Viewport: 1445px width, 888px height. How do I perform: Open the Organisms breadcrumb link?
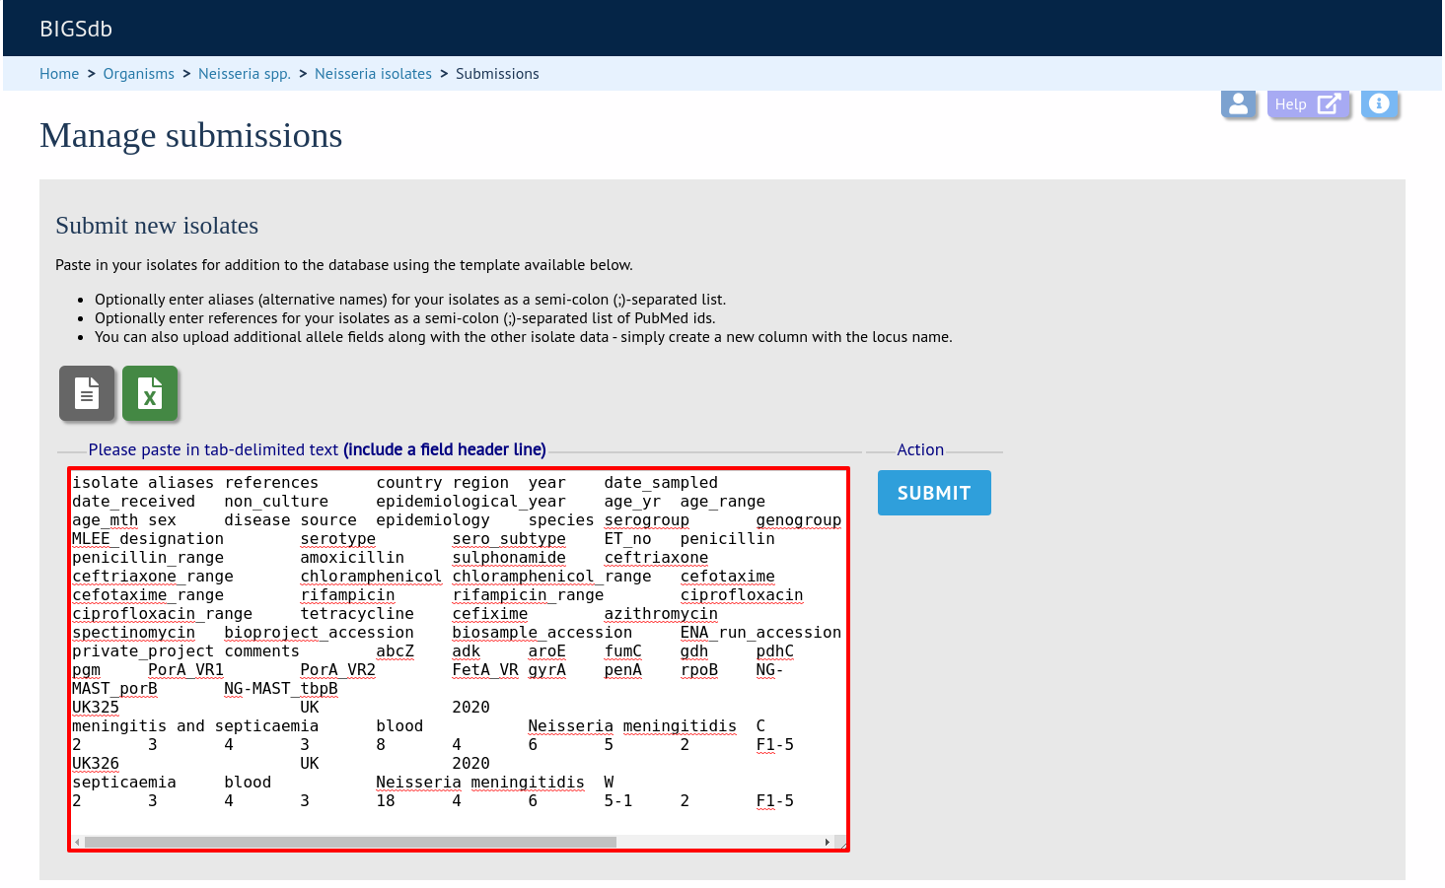pyautogui.click(x=139, y=74)
